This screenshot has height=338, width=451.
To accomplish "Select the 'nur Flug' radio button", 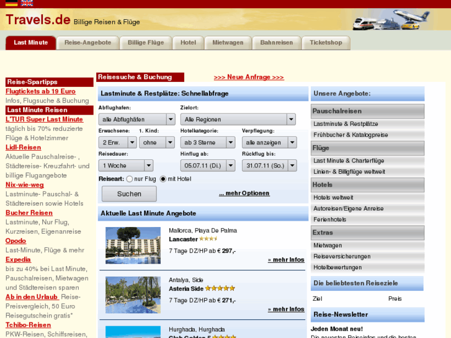I will 130,179.
